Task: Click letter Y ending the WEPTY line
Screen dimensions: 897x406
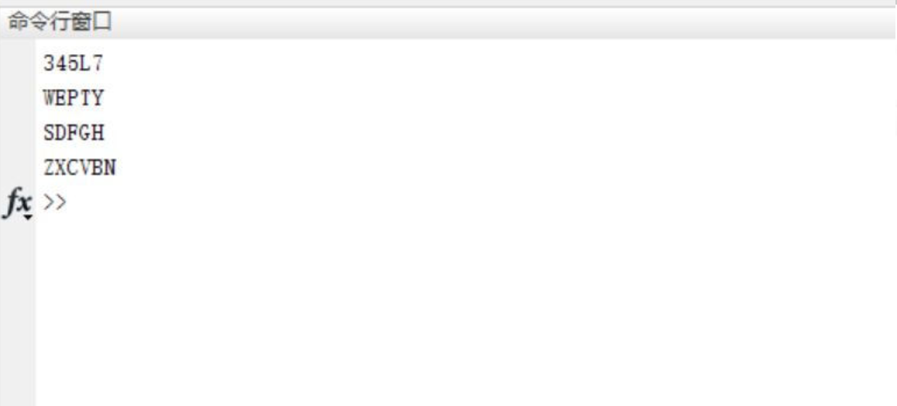Action: coord(98,98)
